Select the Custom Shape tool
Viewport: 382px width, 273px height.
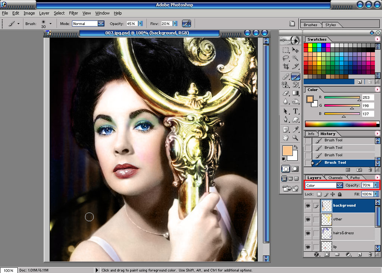pos(295,120)
